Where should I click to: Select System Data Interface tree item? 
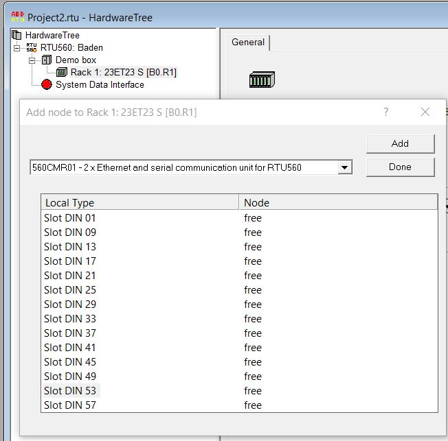(x=100, y=85)
